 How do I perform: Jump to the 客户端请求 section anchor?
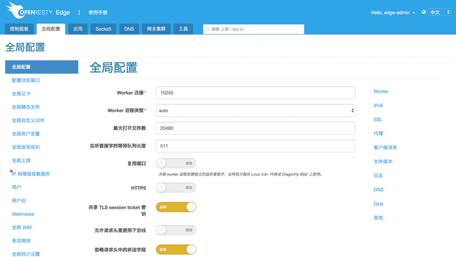pos(385,147)
